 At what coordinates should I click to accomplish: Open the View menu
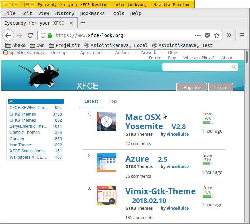[43, 13]
